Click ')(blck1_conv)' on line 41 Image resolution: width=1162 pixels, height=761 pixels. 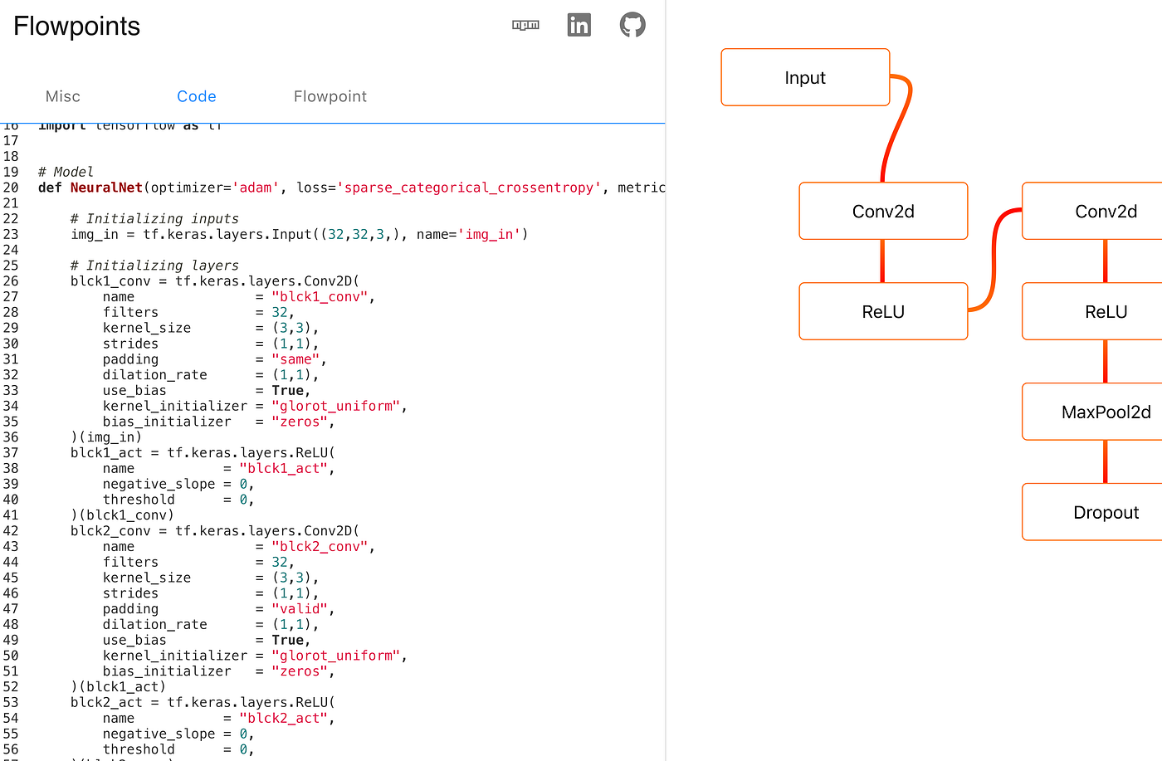123,515
